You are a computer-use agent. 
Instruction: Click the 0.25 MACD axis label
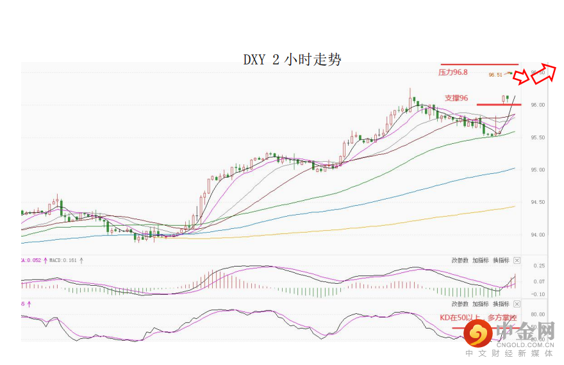(539, 266)
